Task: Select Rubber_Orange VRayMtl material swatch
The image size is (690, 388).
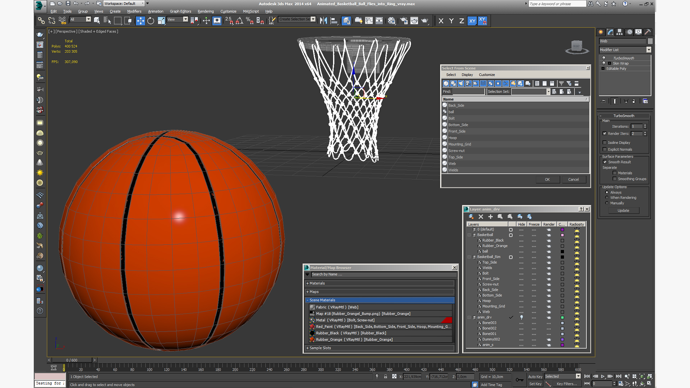Action: pos(313,339)
